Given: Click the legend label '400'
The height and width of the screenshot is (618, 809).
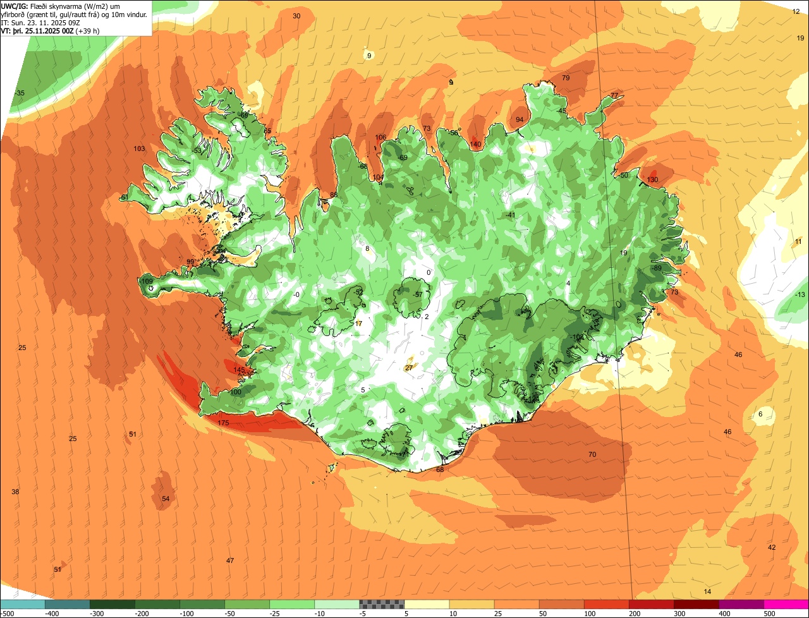Looking at the screenshot, I should coord(724,614).
